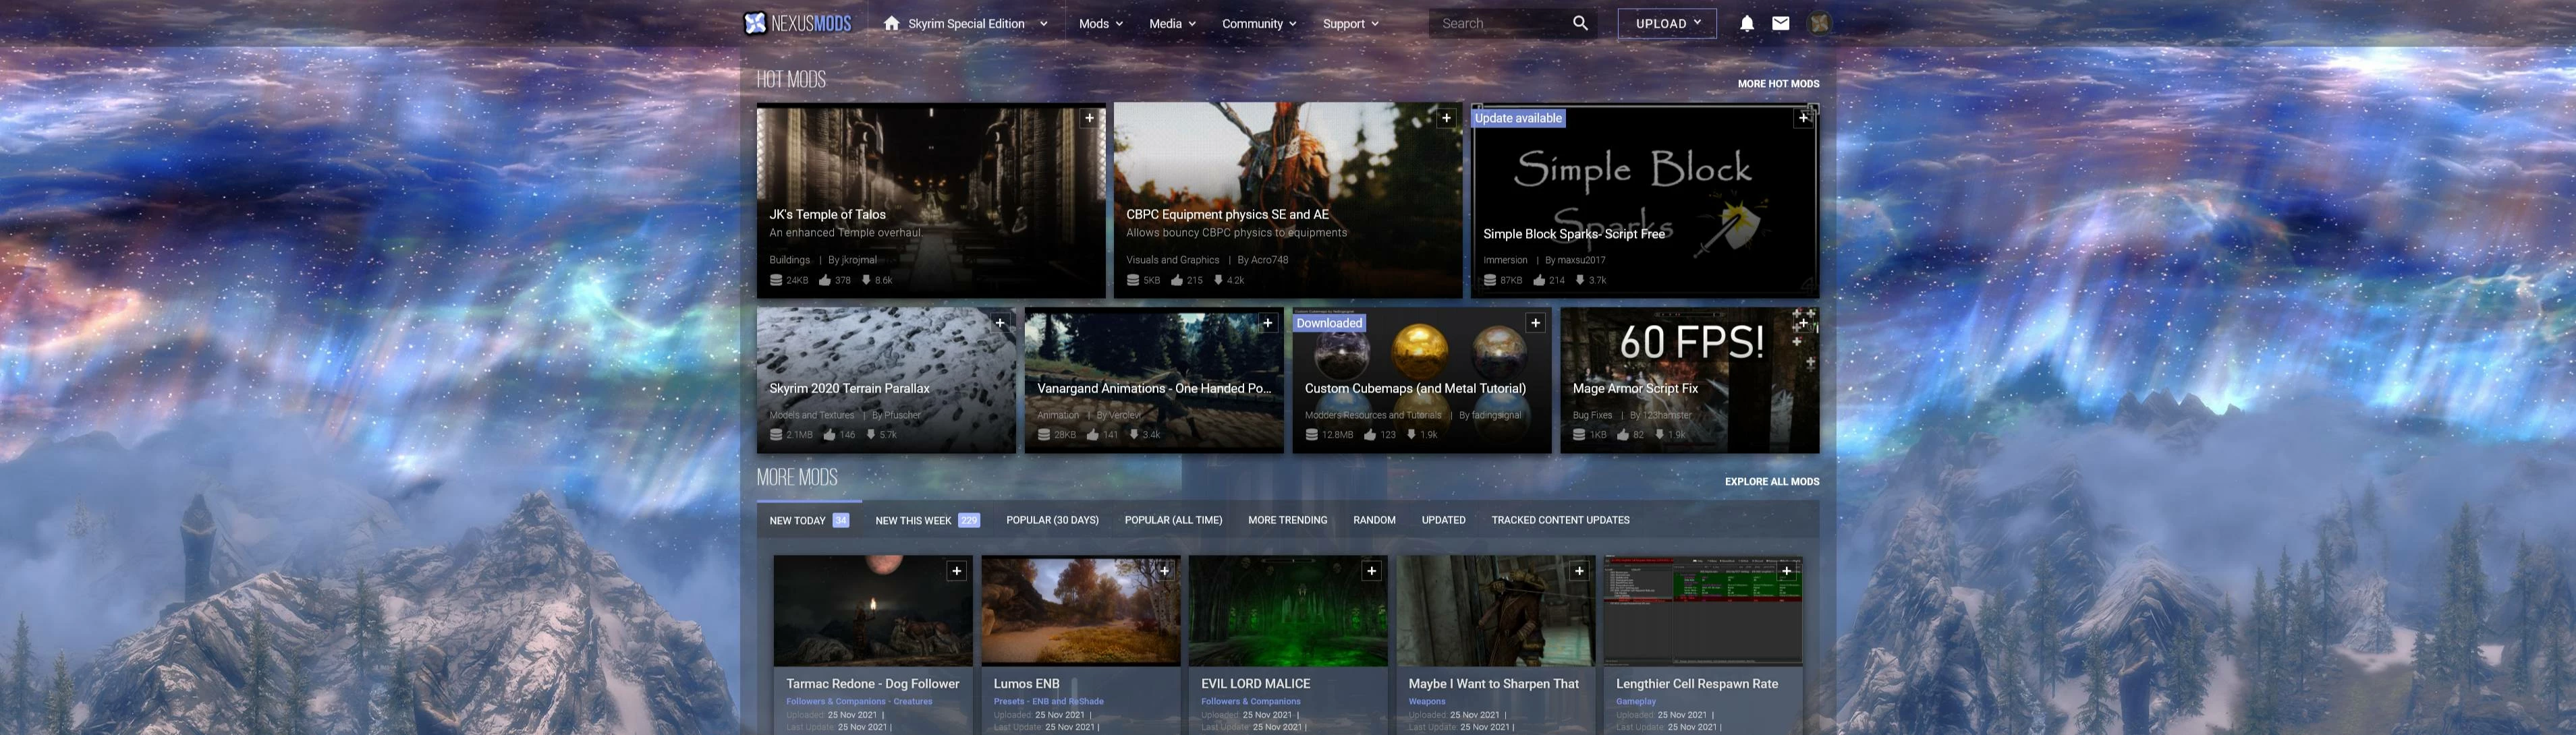Open the Nexus Mods logo homepage

pos(797,23)
